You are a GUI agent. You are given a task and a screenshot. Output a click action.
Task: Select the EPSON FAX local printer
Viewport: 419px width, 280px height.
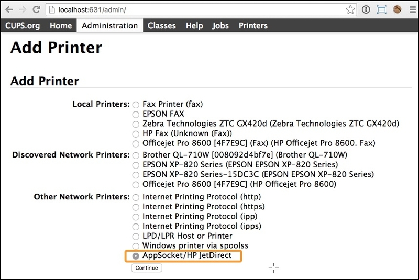[x=136, y=114]
